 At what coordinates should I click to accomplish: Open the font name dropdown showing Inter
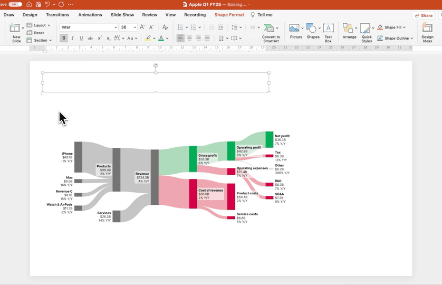[x=89, y=27]
